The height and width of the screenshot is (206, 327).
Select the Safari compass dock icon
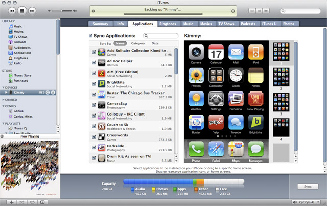click(216, 149)
